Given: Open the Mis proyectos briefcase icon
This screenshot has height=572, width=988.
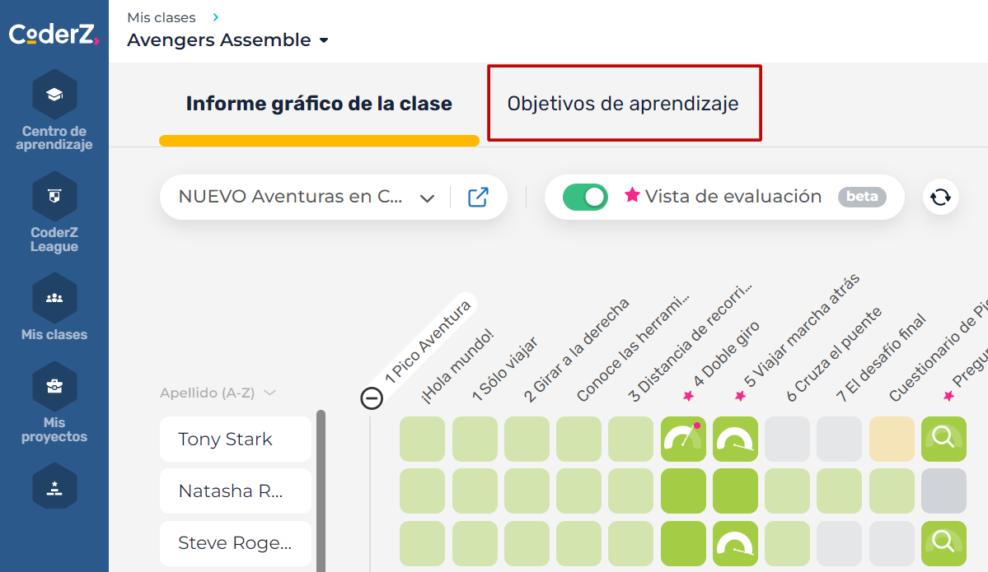Looking at the screenshot, I should [x=54, y=386].
